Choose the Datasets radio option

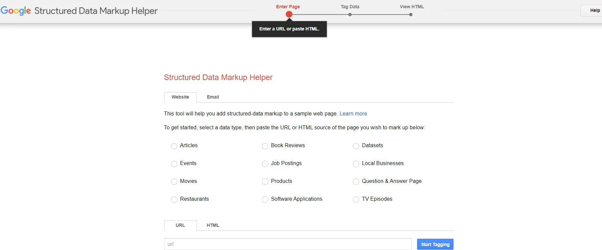tap(356, 146)
